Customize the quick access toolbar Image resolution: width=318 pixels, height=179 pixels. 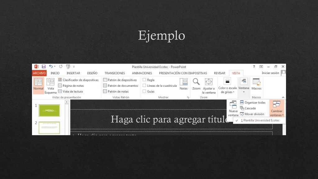coord(74,67)
